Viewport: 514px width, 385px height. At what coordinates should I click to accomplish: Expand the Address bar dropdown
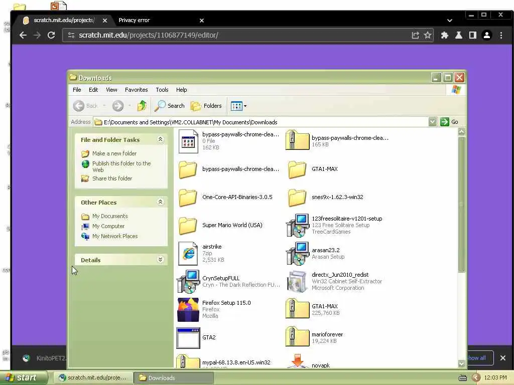(432, 122)
